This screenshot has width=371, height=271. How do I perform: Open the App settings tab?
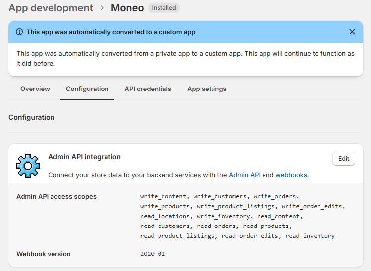coord(207,89)
